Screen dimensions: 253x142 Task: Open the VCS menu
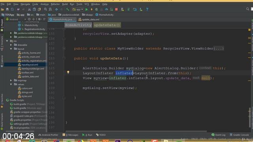point(87,4)
